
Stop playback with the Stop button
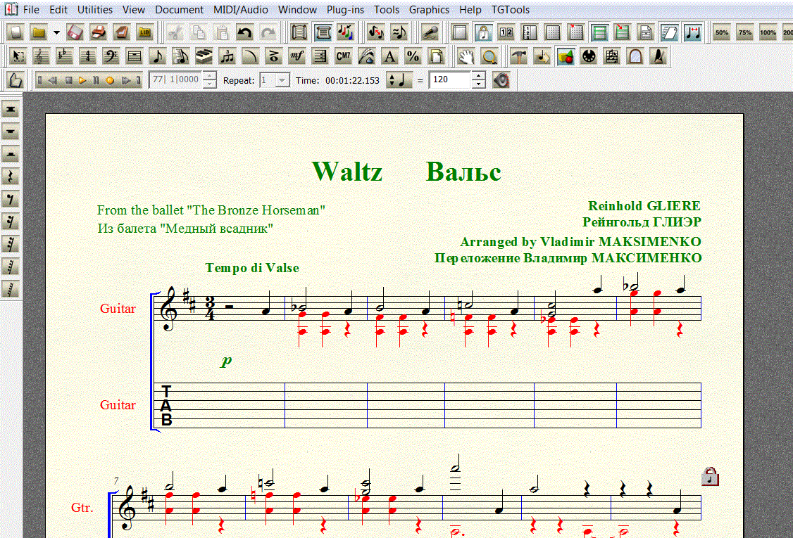(69, 80)
